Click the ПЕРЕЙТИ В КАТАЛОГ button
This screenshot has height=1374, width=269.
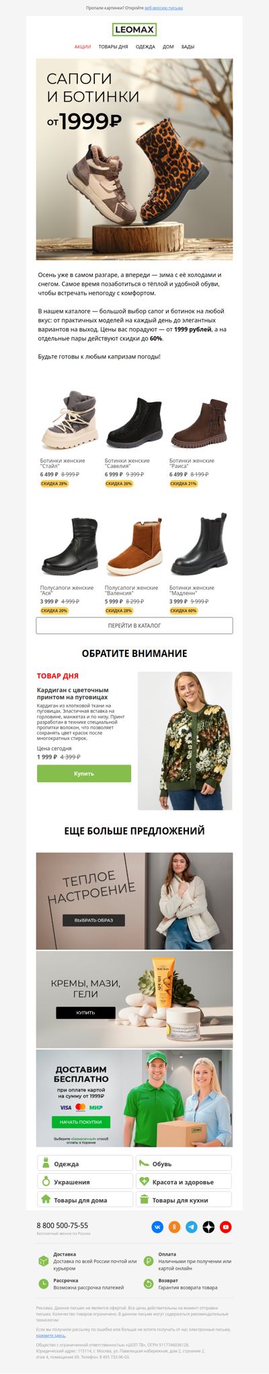pos(134,625)
